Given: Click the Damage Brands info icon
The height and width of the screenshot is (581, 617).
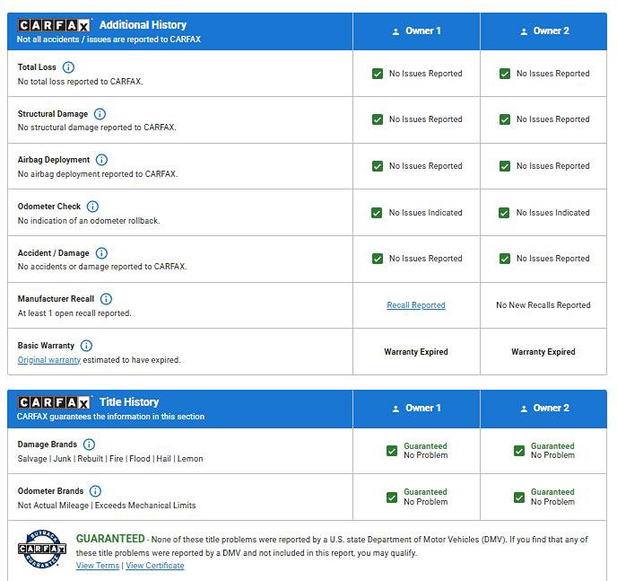Looking at the screenshot, I should click(89, 445).
